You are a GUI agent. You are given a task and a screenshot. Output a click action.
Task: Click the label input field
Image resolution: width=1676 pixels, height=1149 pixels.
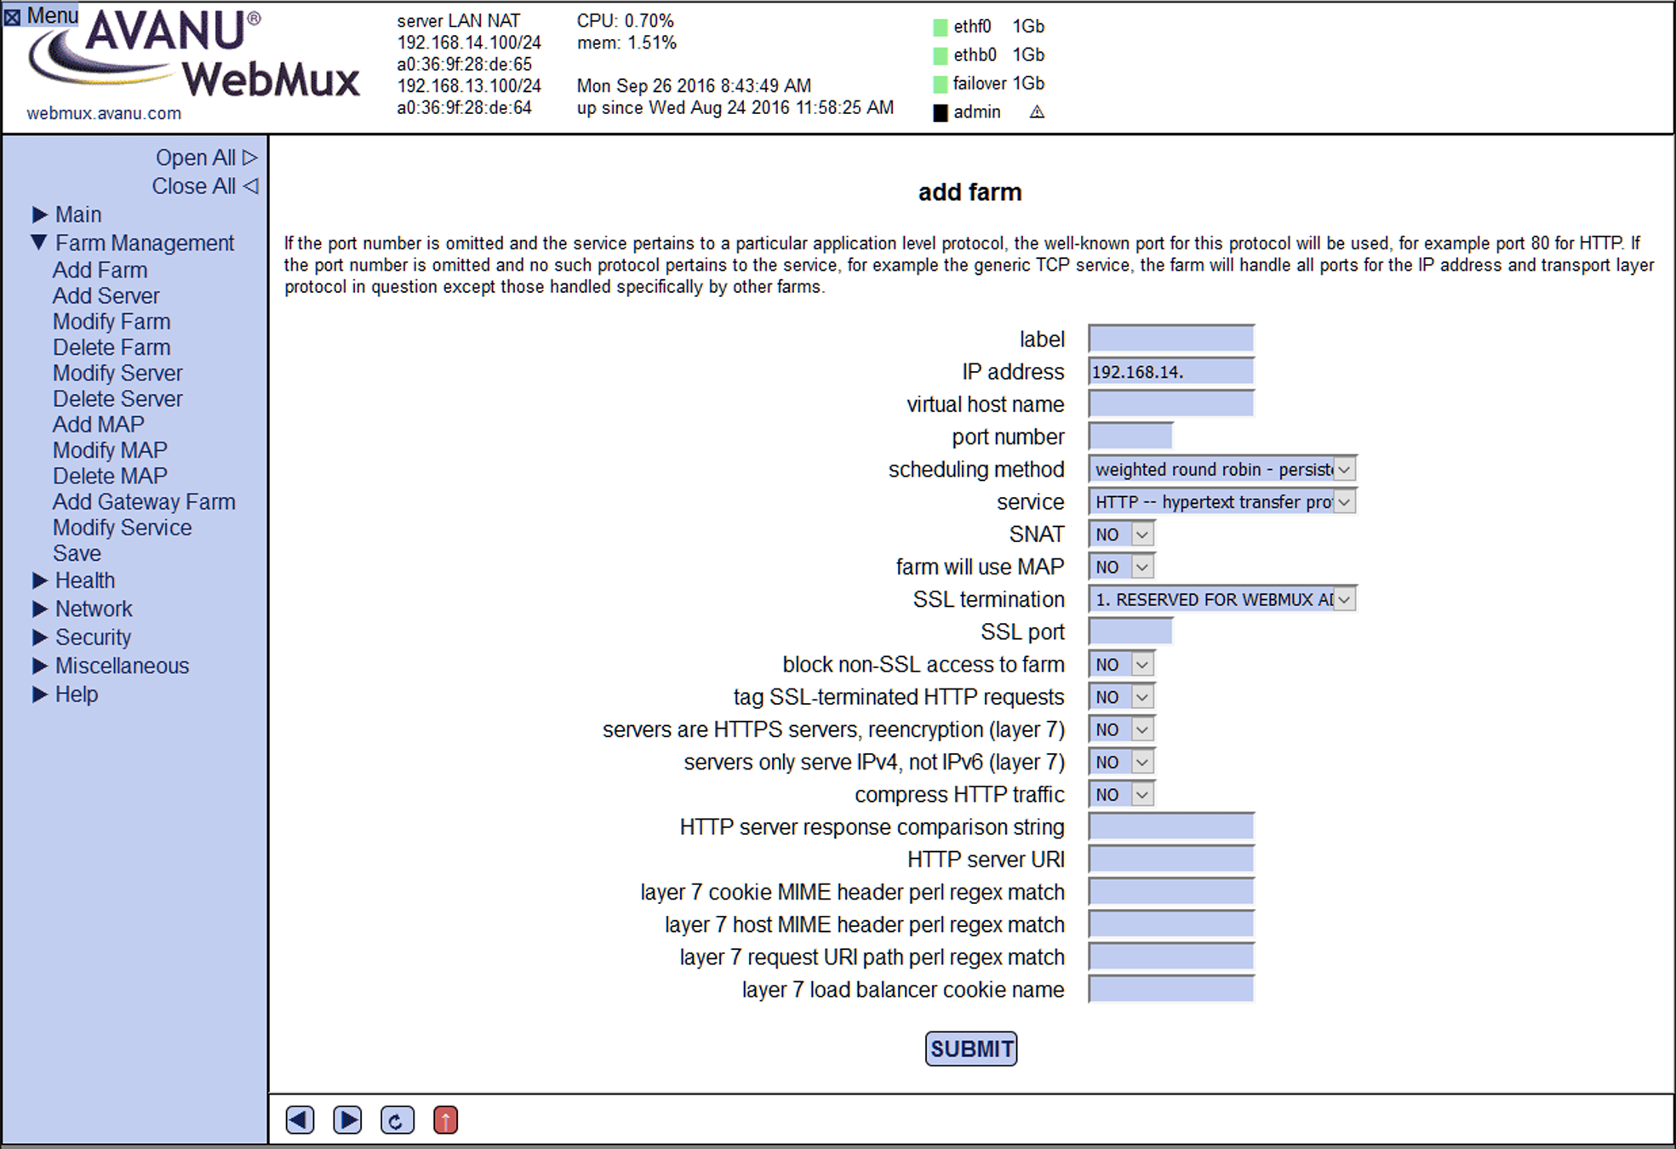click(1170, 339)
